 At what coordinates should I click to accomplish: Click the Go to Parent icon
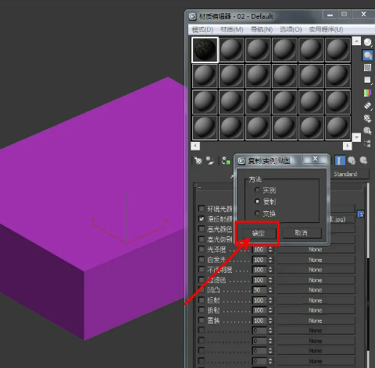point(352,161)
